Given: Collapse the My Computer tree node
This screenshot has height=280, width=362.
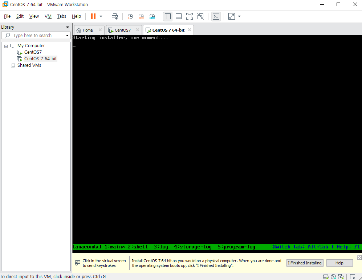Looking at the screenshot, I should coord(6,46).
